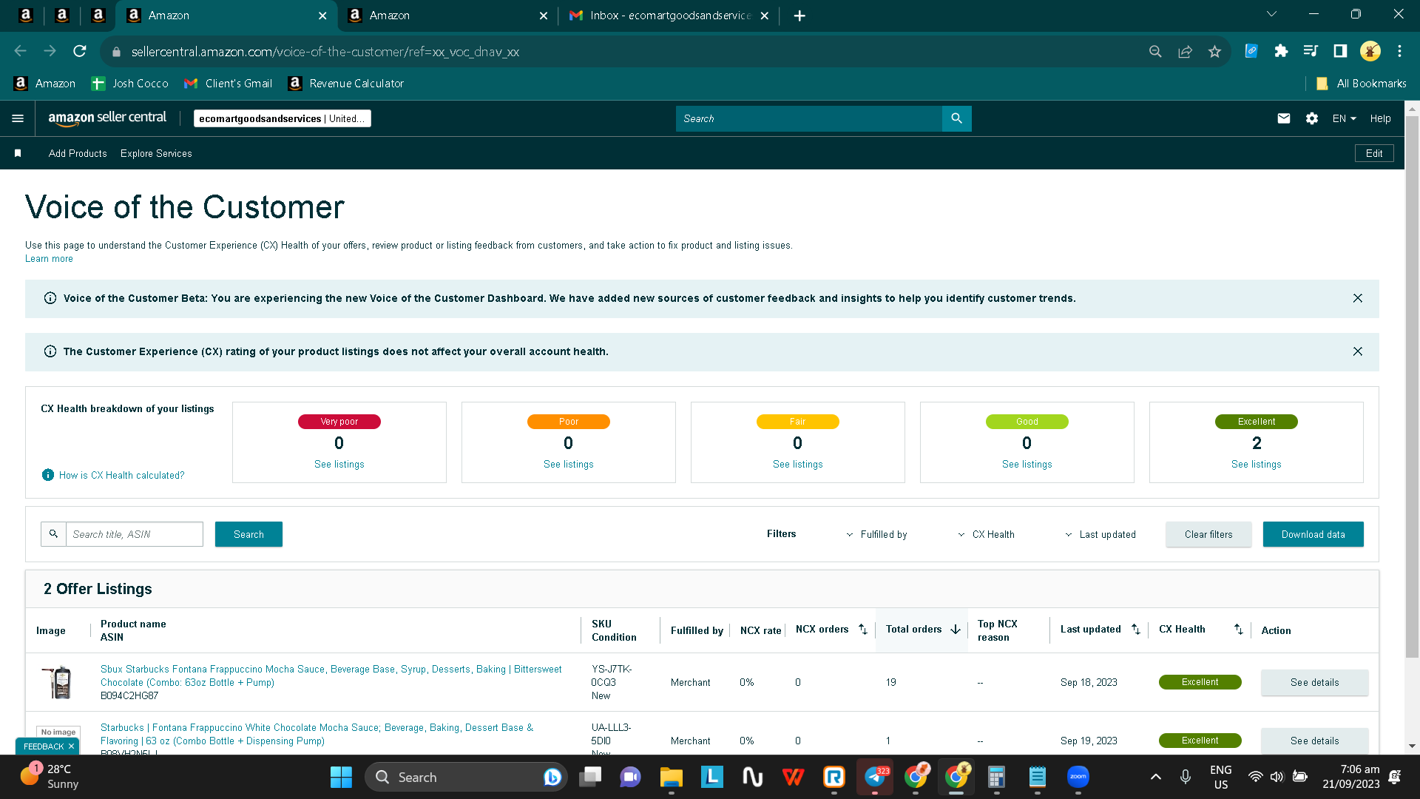Show hidden icons in system tray

1156,777
